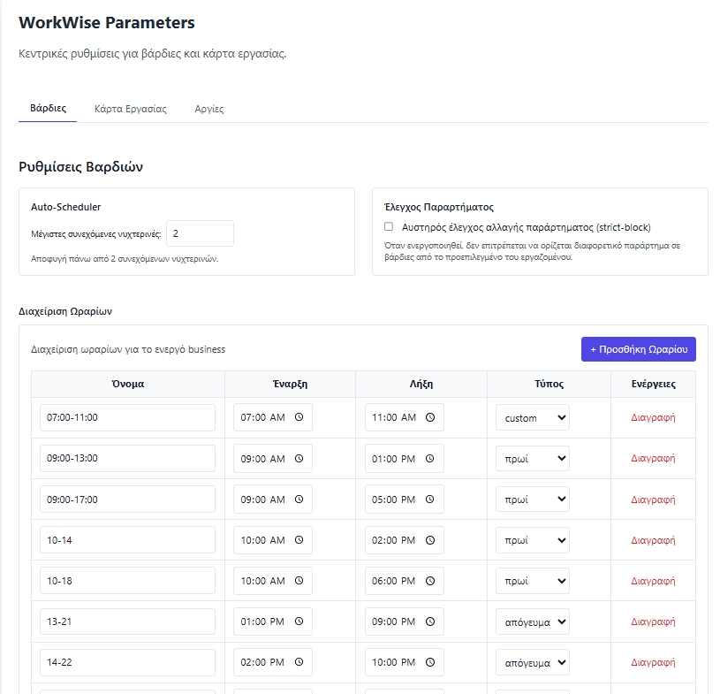
Task: Open type dropdown for 14-22 row
Action: coord(533,662)
